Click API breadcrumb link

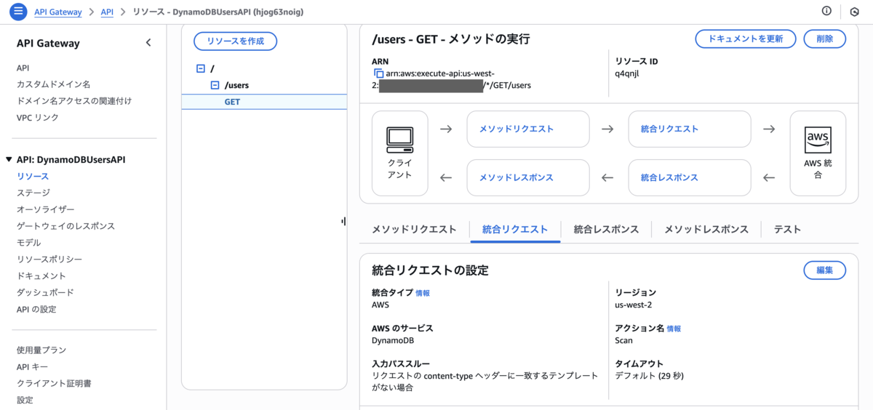point(107,12)
